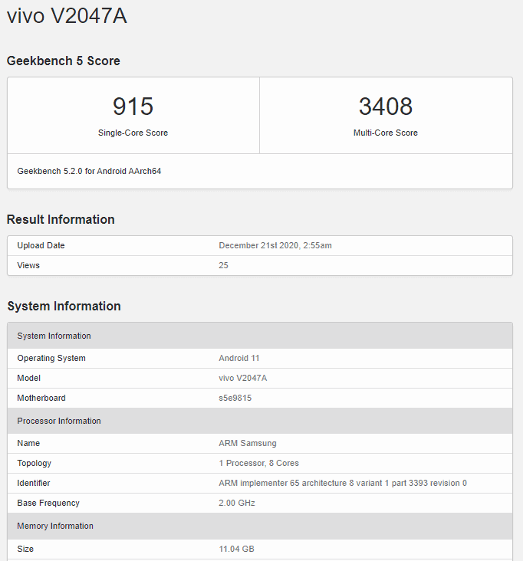Select the views count '25'
This screenshot has height=561, width=523.
pos(223,265)
